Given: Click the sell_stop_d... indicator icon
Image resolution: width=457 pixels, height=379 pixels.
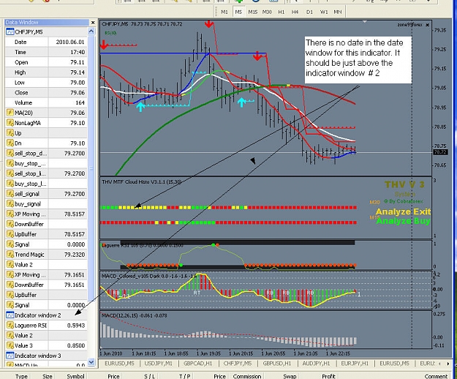Looking at the screenshot, I should pos(10,153).
